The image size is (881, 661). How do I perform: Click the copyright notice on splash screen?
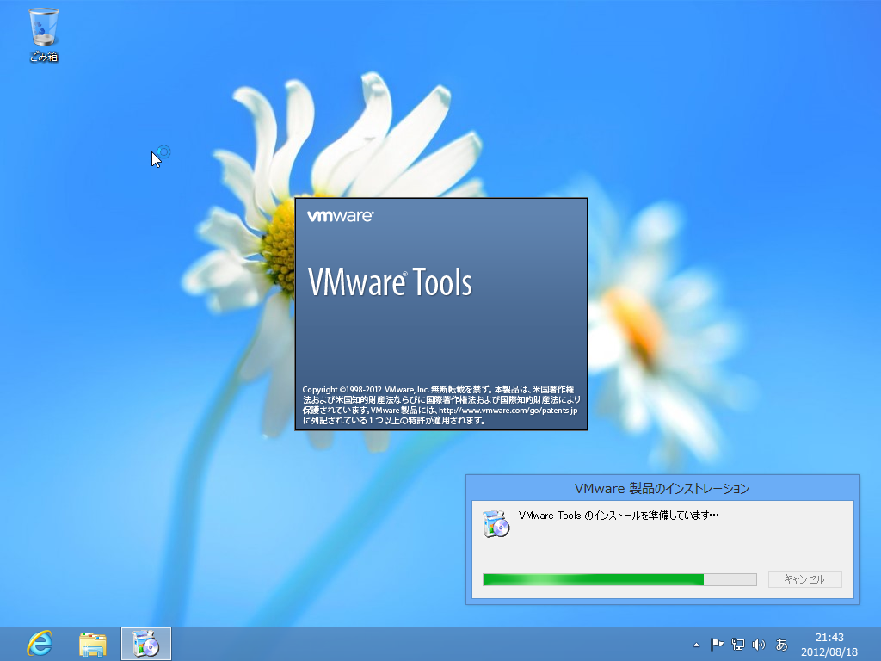pyautogui.click(x=441, y=405)
